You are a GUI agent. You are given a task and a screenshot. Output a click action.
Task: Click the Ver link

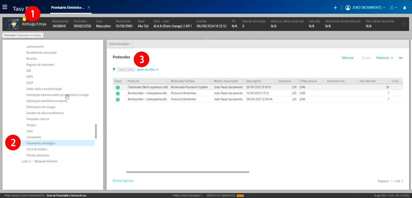(x=400, y=58)
